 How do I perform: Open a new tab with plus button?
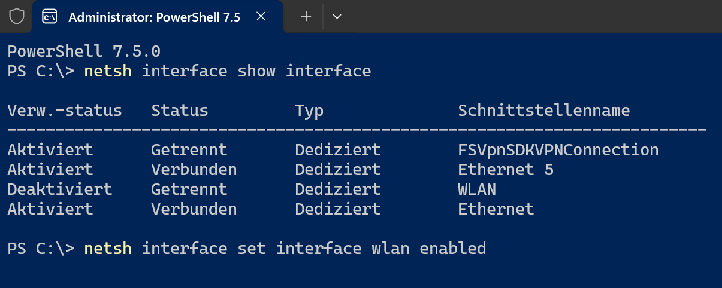[306, 16]
